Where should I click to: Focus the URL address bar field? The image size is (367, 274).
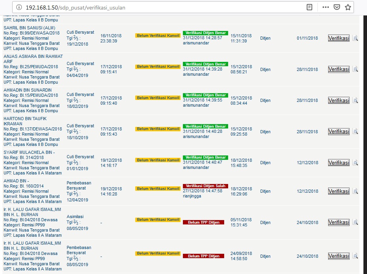pos(159,7)
